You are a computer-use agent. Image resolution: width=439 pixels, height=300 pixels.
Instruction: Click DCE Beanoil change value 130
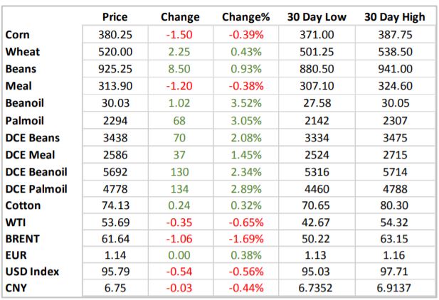pyautogui.click(x=180, y=171)
